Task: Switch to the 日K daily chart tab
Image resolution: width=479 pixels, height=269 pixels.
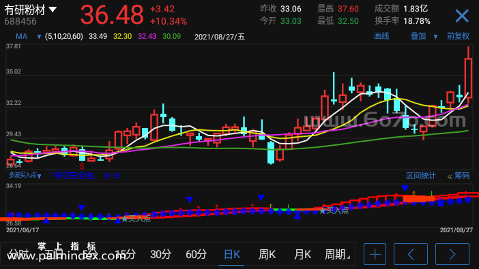Action: pyautogui.click(x=232, y=255)
